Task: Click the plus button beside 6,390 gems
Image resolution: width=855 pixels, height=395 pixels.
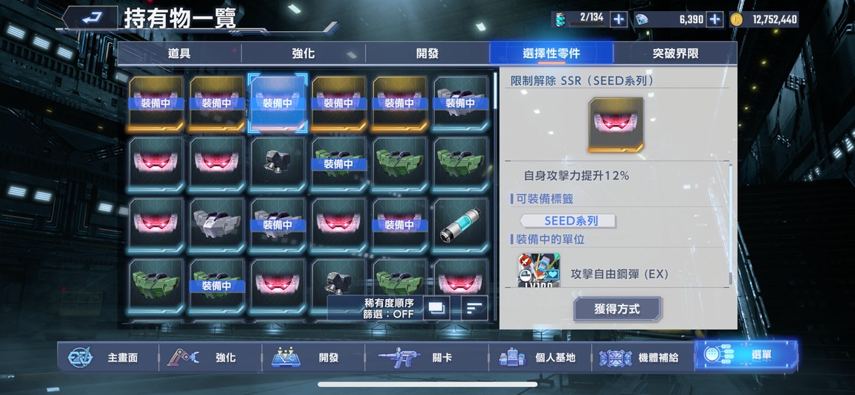Action: click(714, 19)
